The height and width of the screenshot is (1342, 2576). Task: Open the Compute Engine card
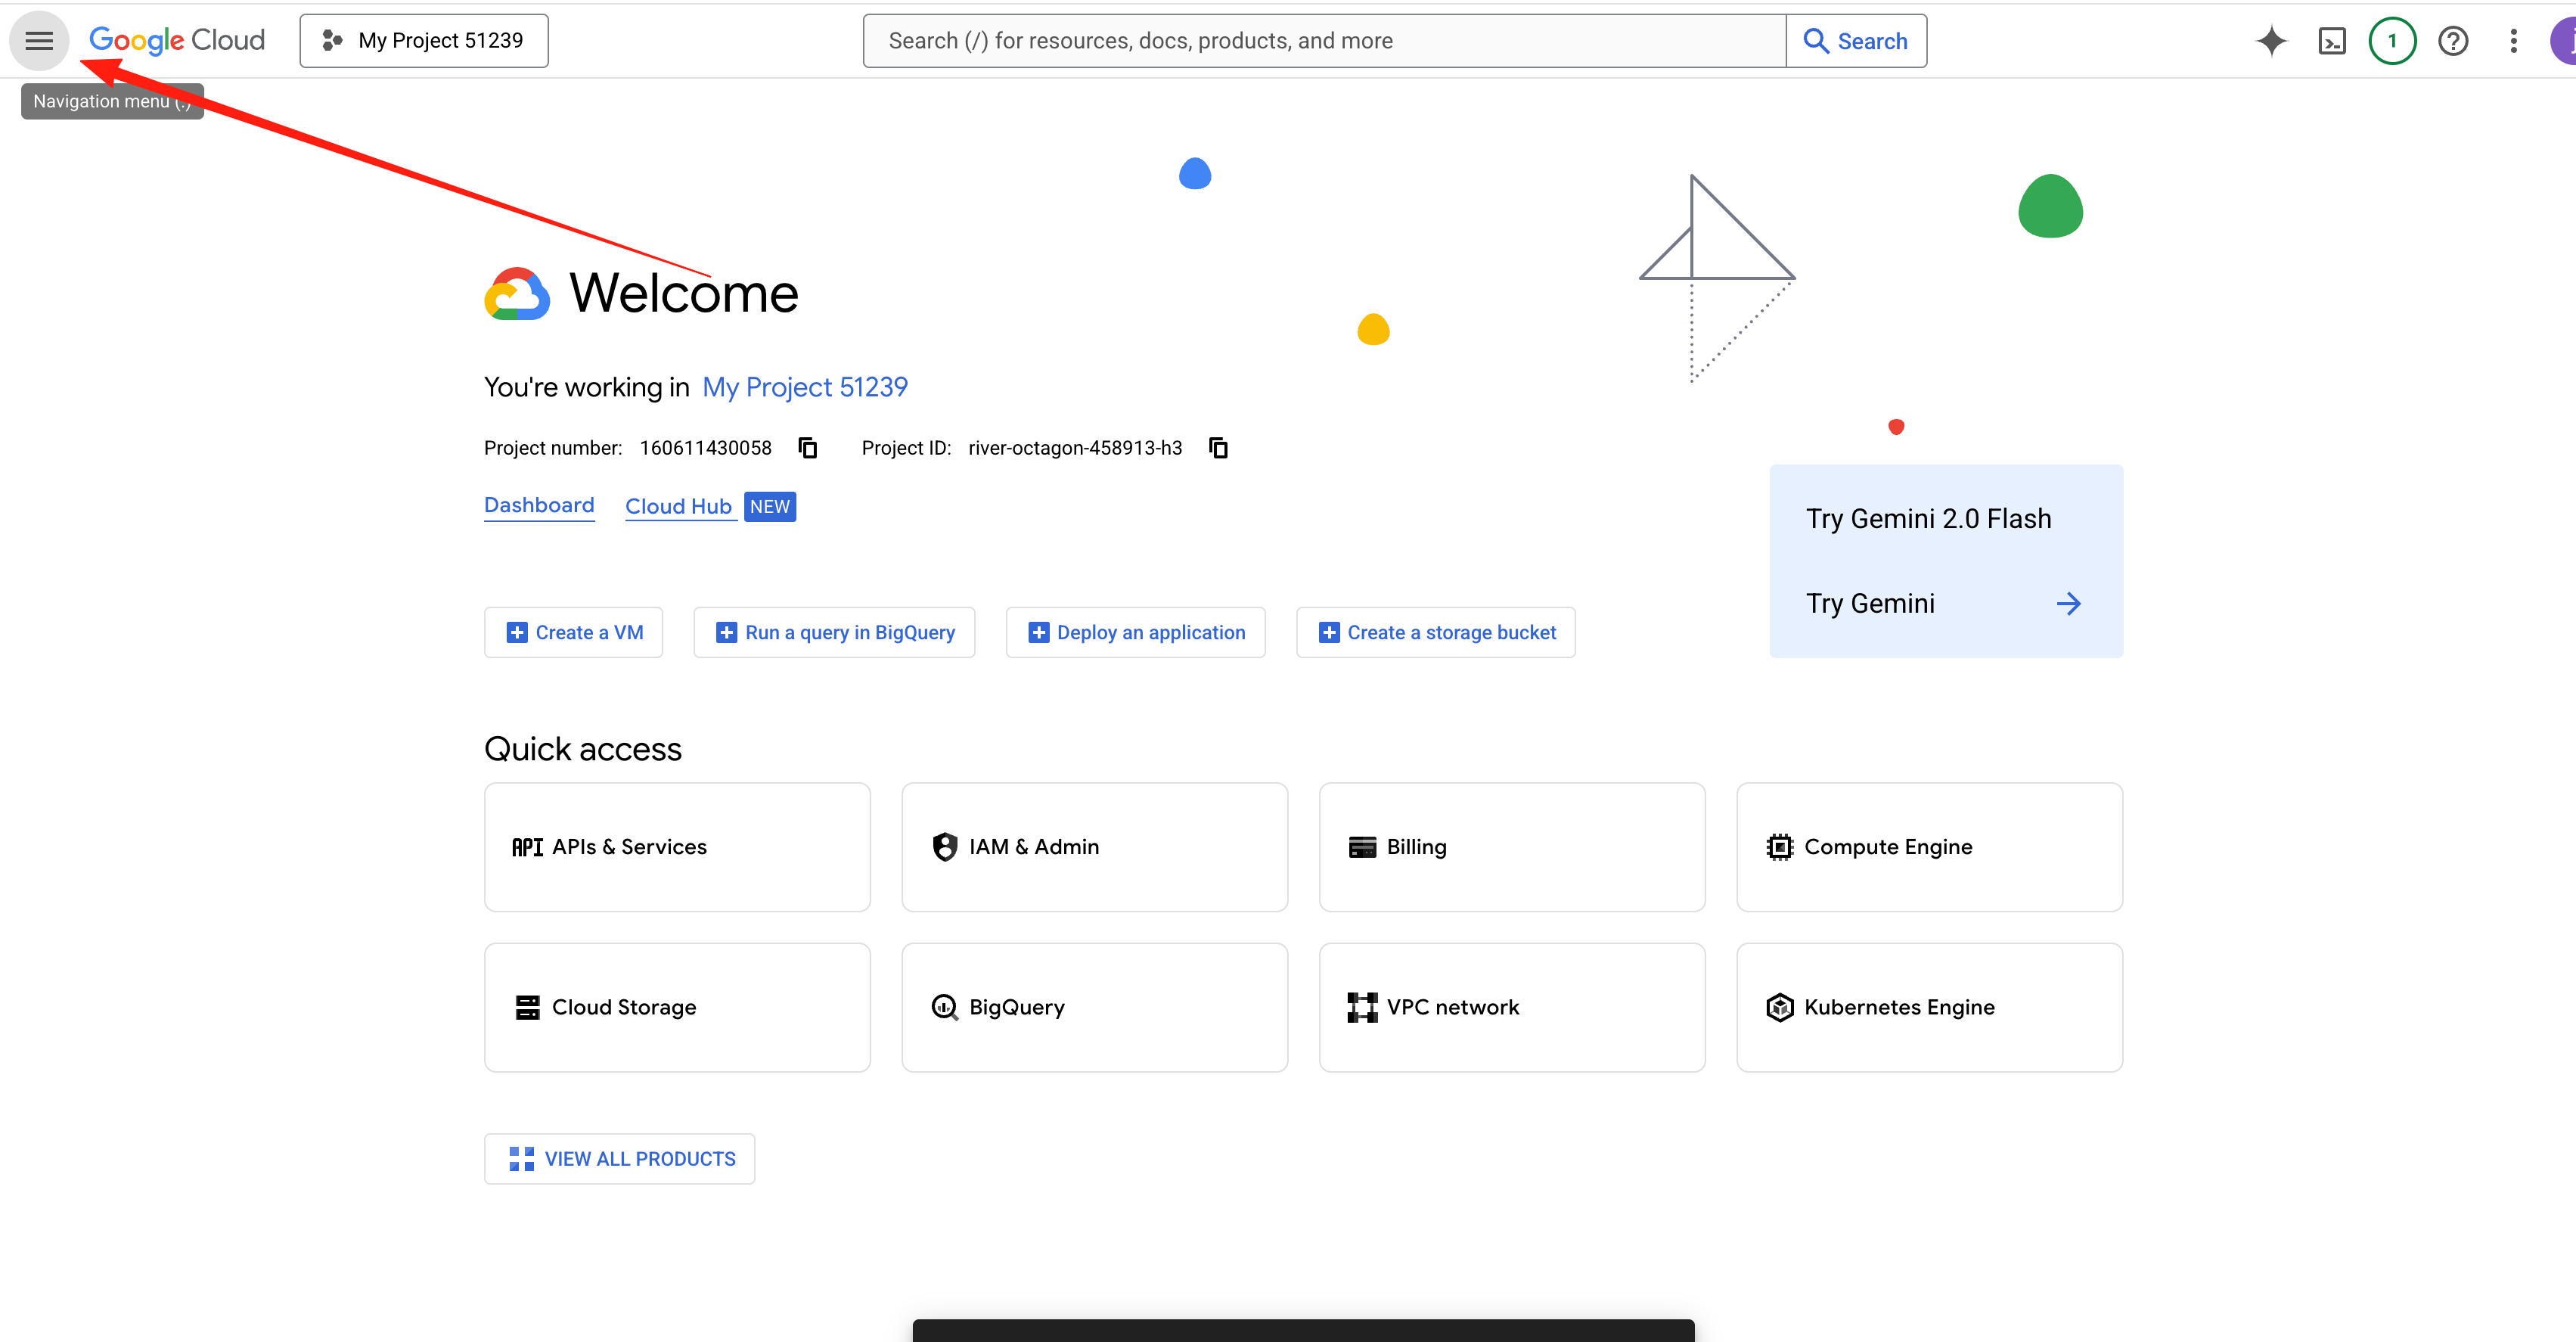1929,847
